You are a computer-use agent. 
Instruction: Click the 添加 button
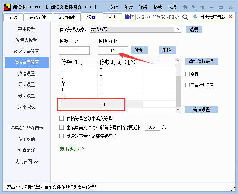coord(139,50)
